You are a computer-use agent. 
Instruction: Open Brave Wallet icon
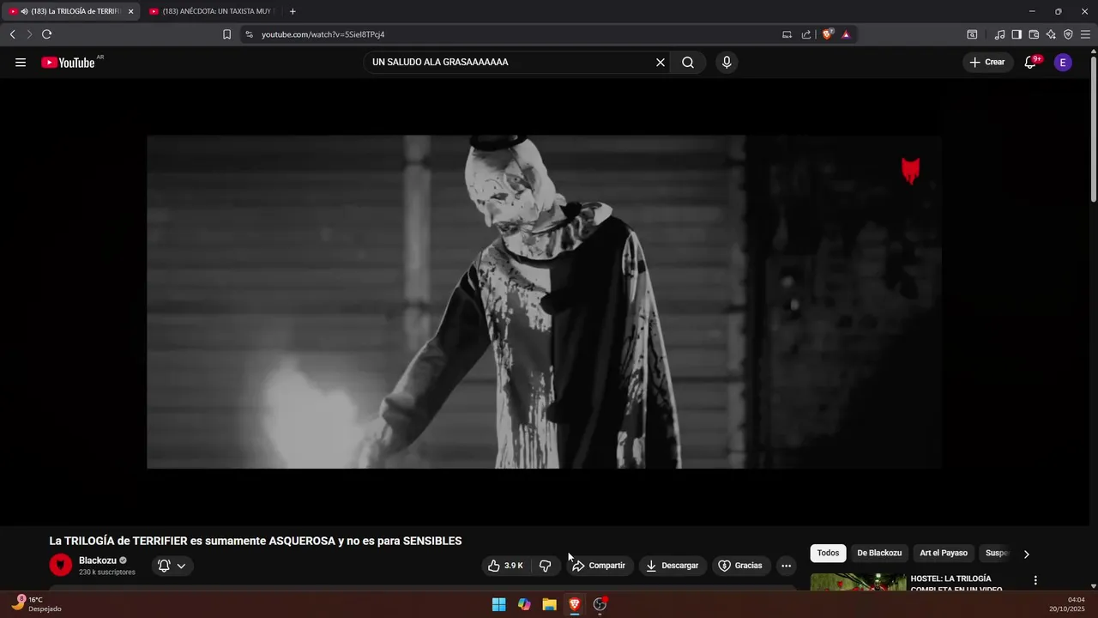[1034, 34]
